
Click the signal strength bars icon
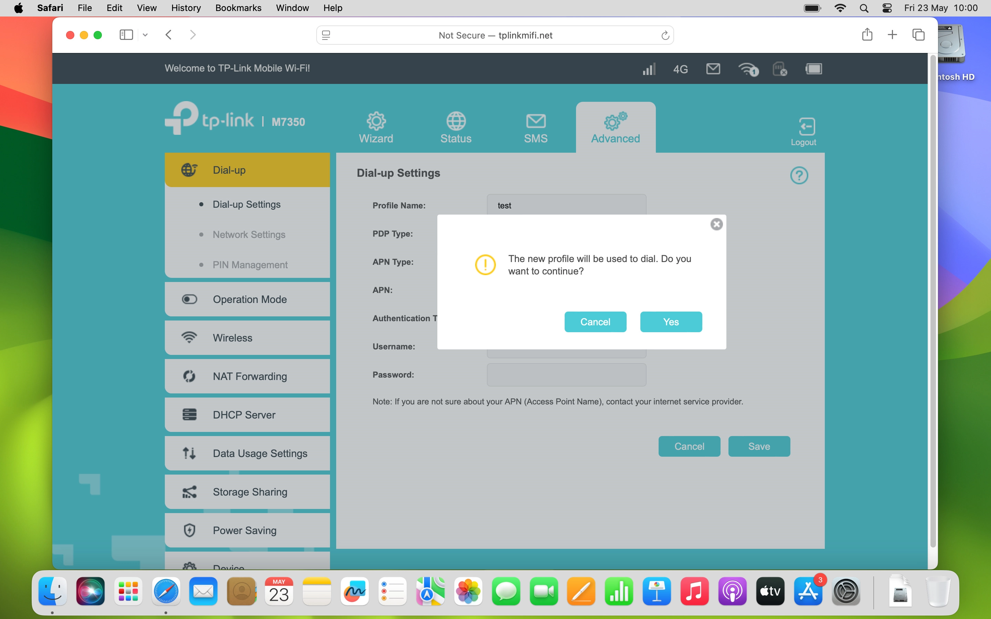(649, 69)
